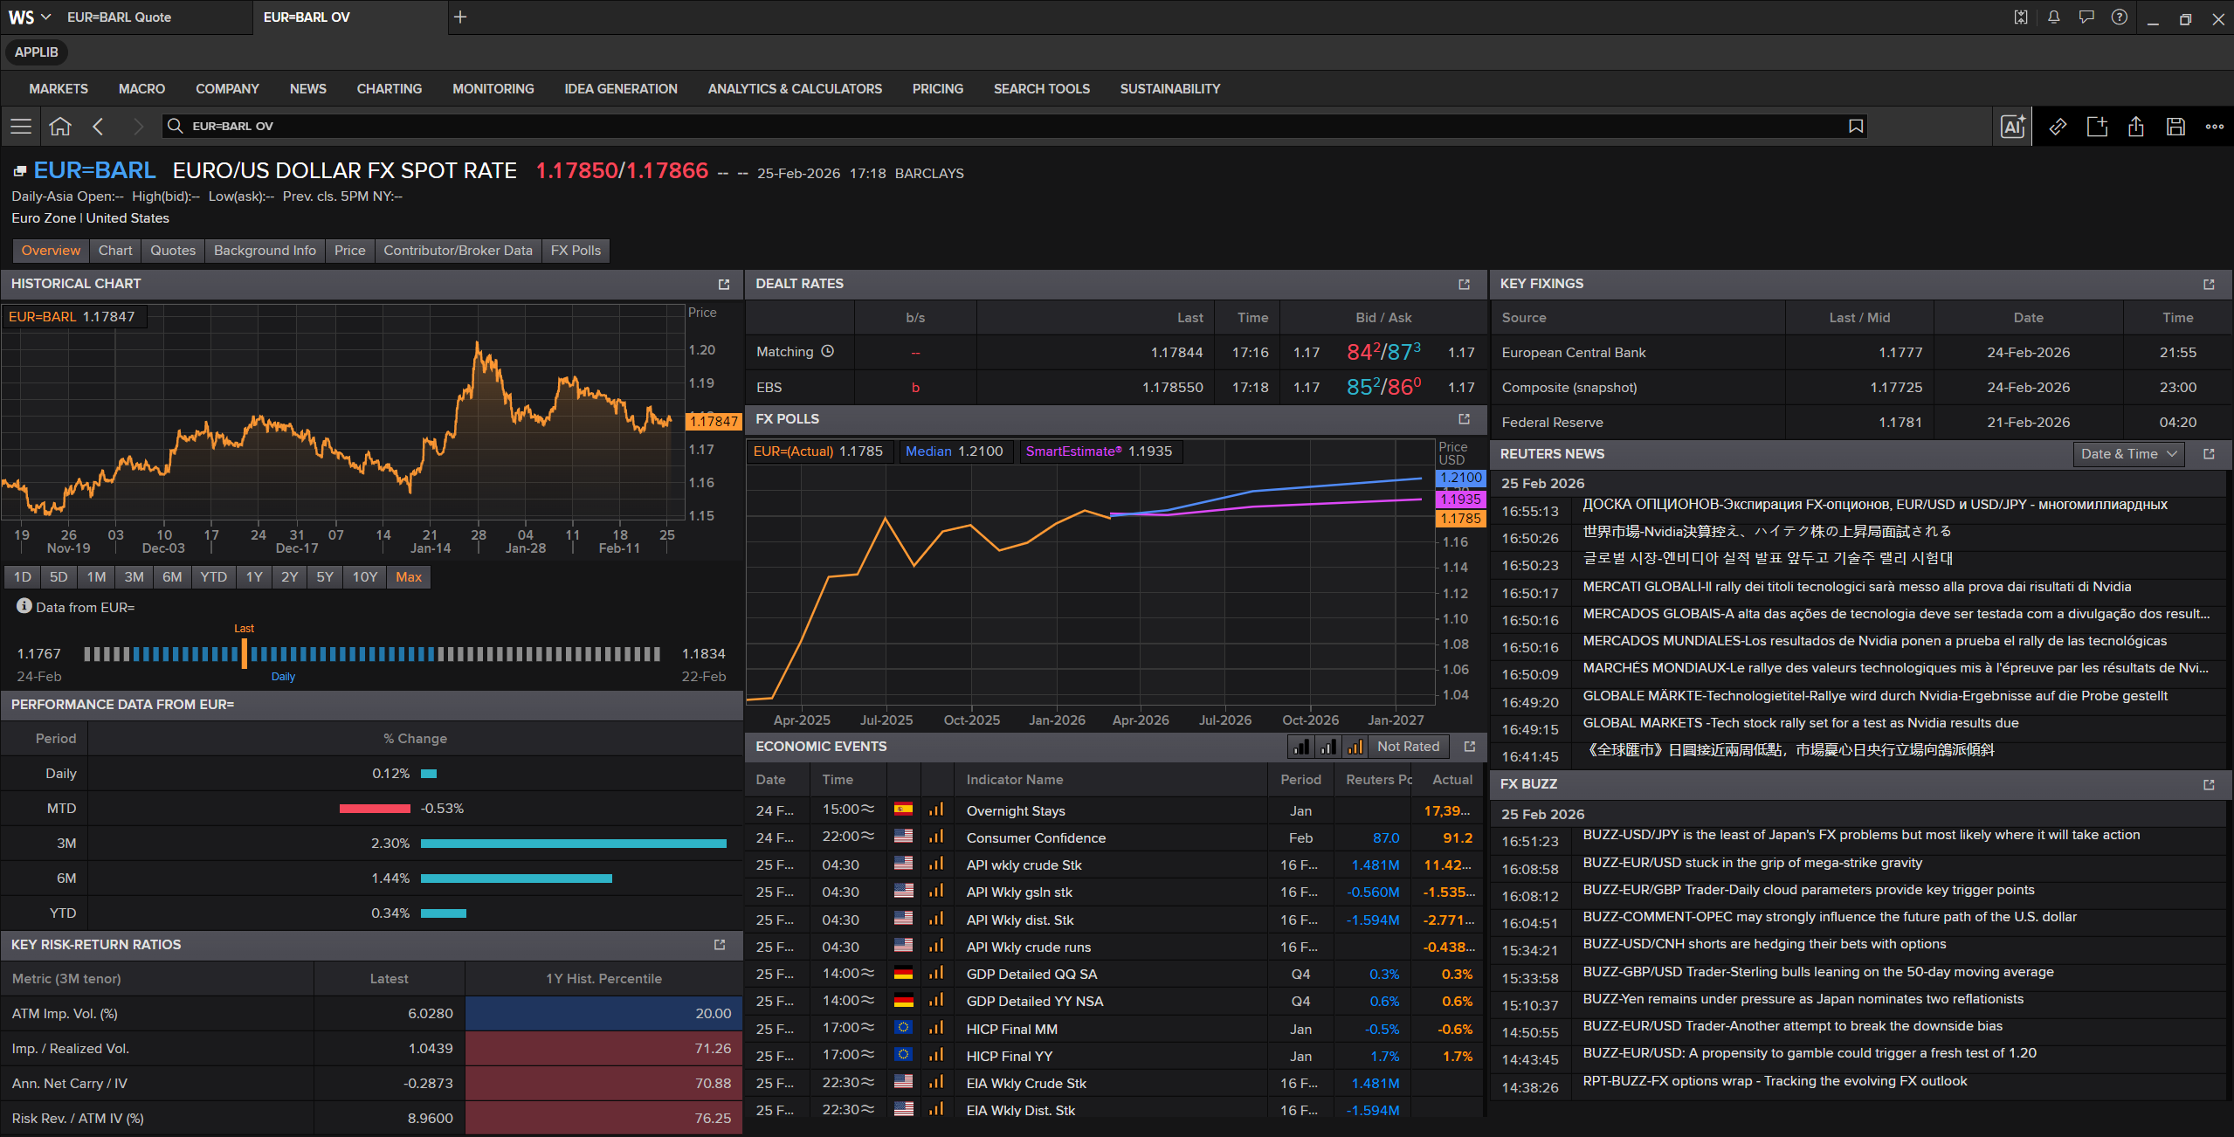Click the magenta SmartEstimate legend label
This screenshot has height=1137, width=2234.
1074,451
